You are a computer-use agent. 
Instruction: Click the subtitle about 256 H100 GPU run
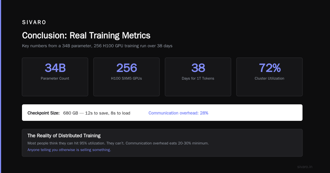click(x=97, y=46)
